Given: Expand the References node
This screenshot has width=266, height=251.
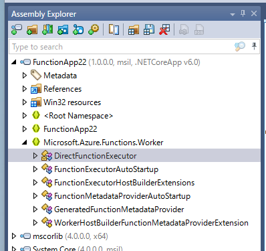Looking at the screenshot, I should (x=25, y=89).
